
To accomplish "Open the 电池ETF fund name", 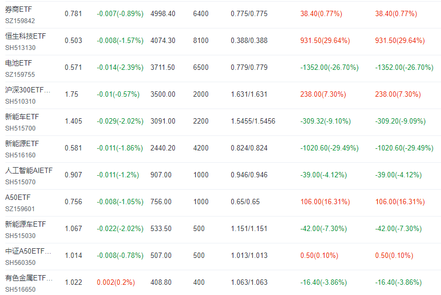I will tap(19, 63).
